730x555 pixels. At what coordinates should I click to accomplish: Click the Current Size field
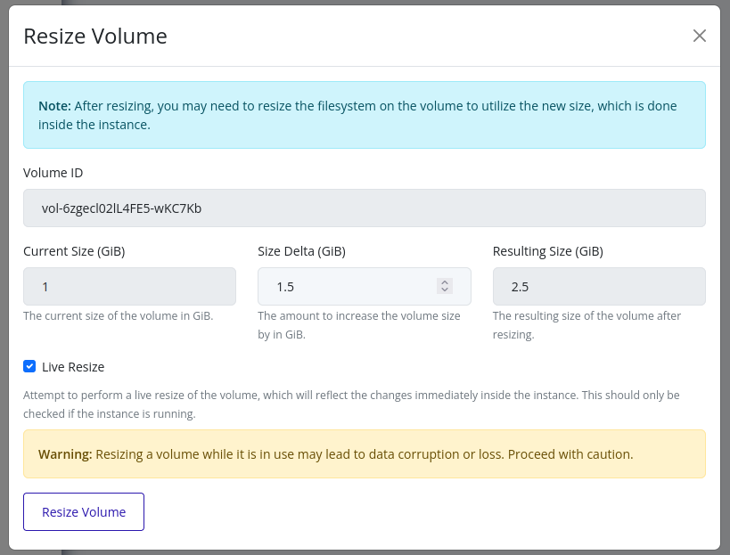[129, 287]
